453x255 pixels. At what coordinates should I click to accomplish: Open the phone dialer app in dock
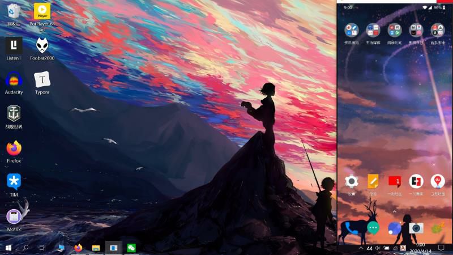coord(351,228)
